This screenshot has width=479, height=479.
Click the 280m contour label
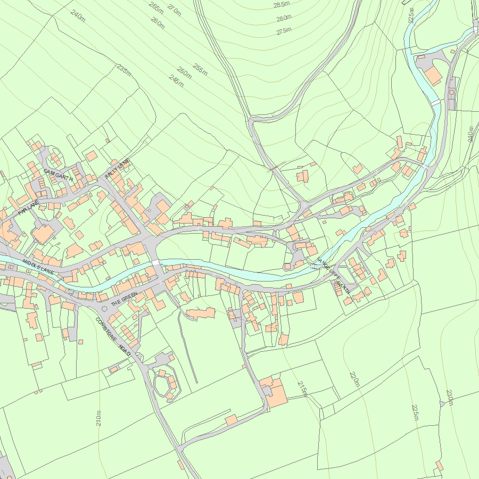[x=284, y=18]
